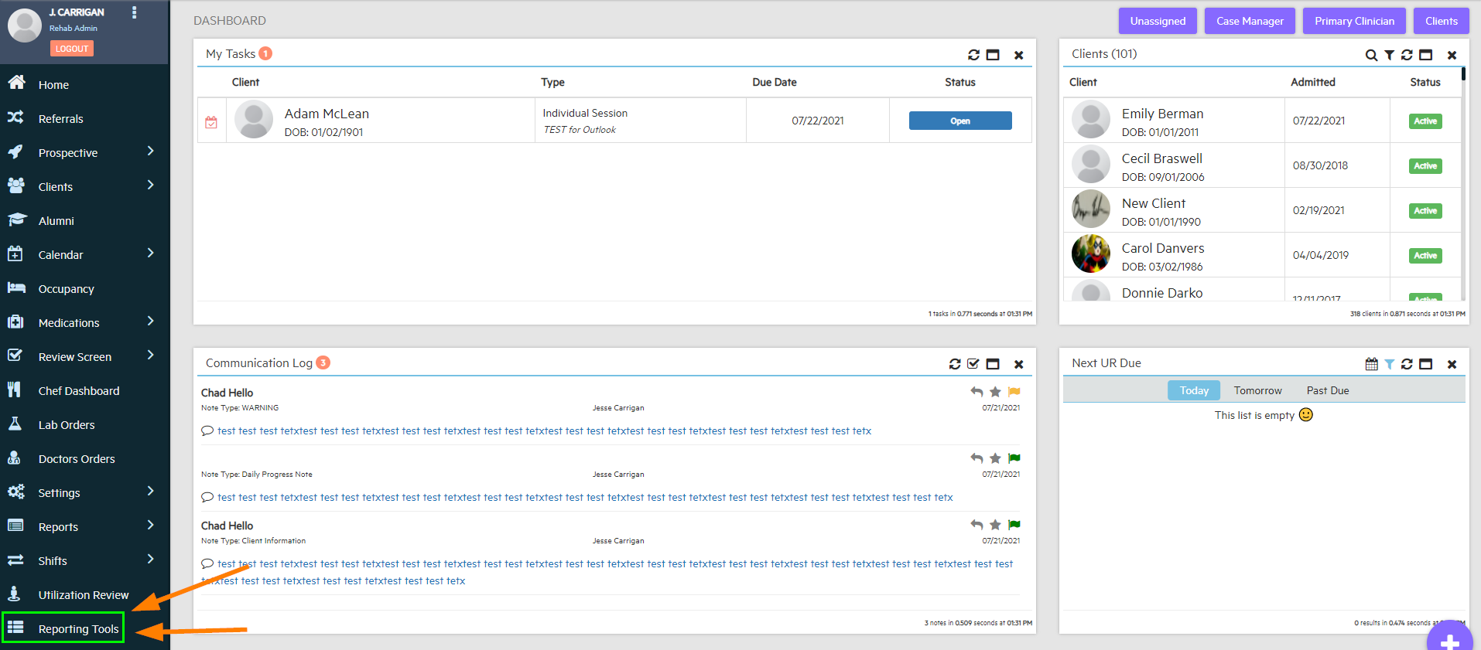Toggle the blue filter in Next UR Due
This screenshot has width=1481, height=650.
coord(1389,364)
